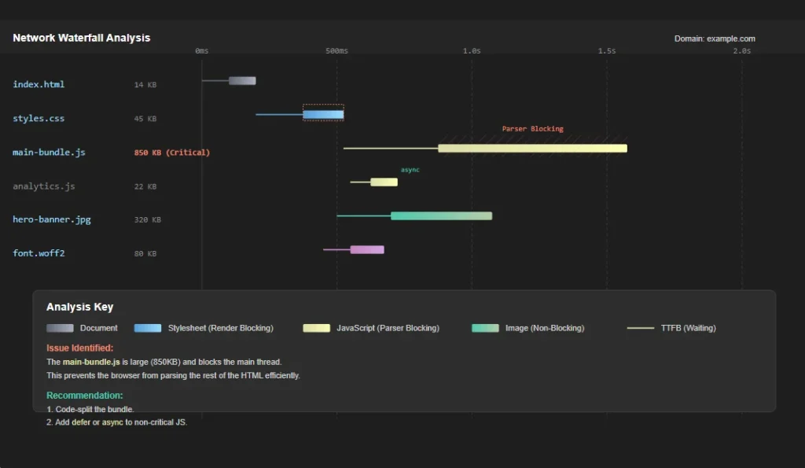Image resolution: width=805 pixels, height=468 pixels.
Task: Select the hero-banner.jpg resource name
Action: point(51,219)
